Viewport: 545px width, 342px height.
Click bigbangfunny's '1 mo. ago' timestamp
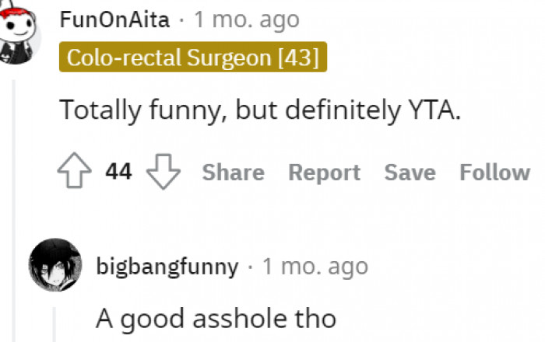(x=315, y=267)
